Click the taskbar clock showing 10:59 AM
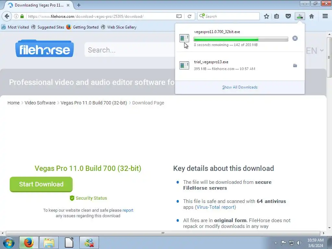 point(315,243)
